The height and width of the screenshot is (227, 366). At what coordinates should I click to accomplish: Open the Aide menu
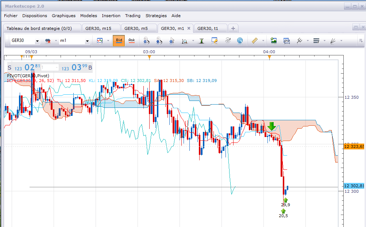(176, 16)
